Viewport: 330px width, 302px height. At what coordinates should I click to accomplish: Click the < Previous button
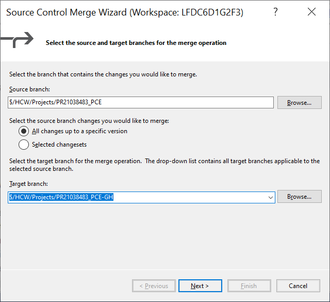154,286
